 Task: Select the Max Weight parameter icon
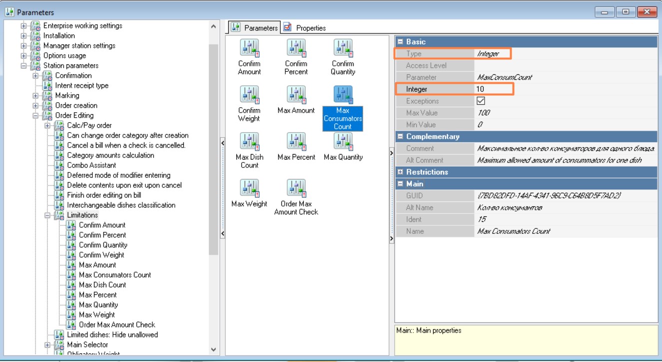click(249, 188)
